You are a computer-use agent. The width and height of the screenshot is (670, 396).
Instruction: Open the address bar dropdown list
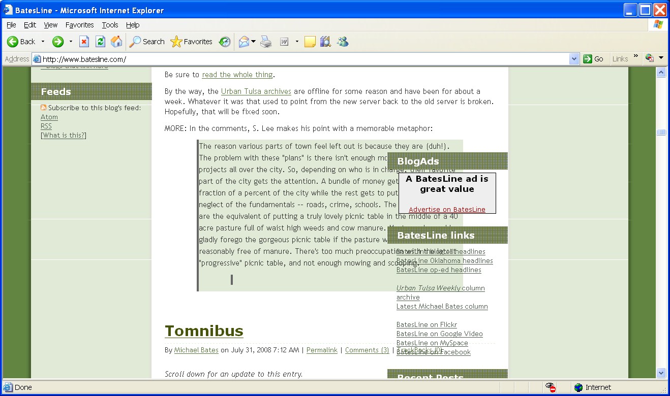pos(574,59)
